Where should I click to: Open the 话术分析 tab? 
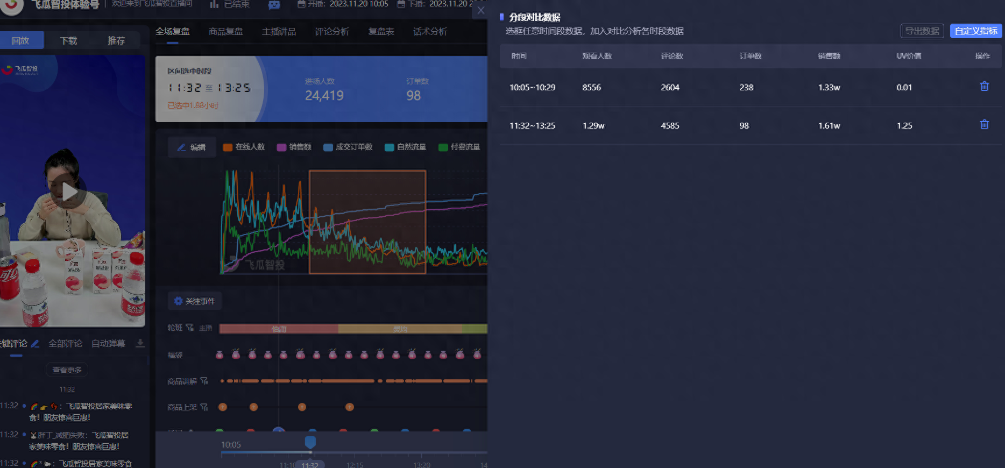click(x=430, y=32)
